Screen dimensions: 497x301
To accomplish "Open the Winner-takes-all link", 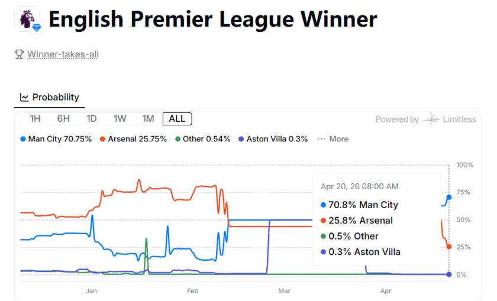I will (63, 54).
